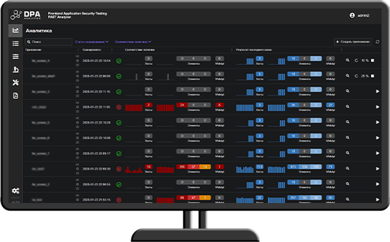Image resolution: width=390 pixels, height=242 pixels.
Task: Click the spinner icon next to 25 %
Action: click(x=356, y=76)
